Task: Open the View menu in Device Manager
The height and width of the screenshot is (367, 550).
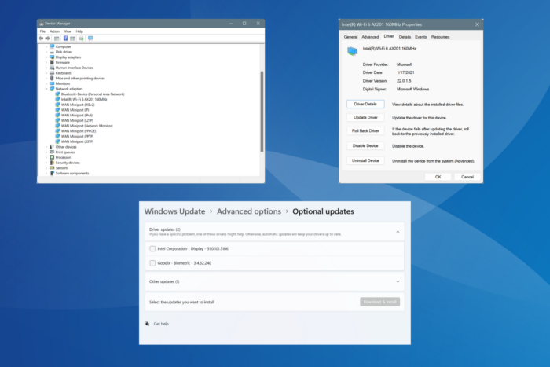Action: point(68,31)
